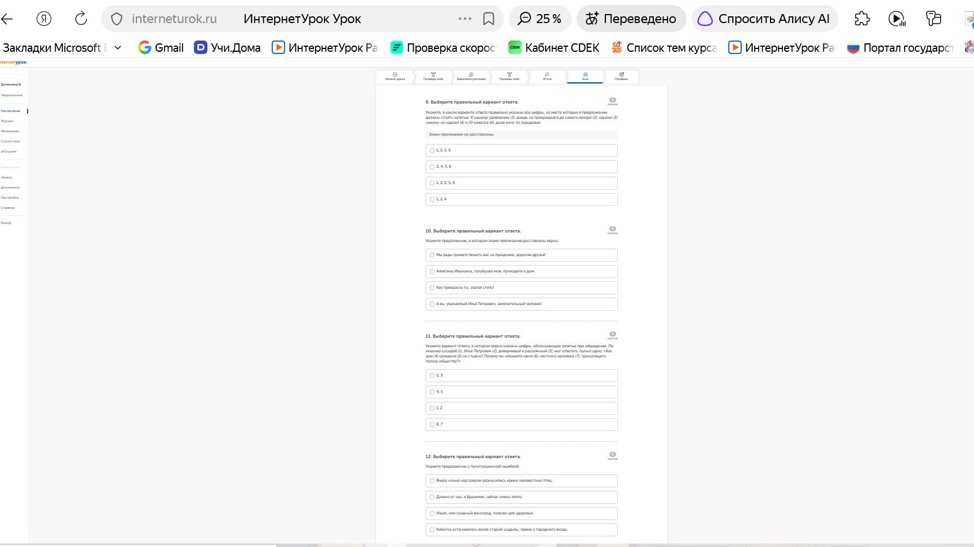Open the 'Список тем курса' bookmark
Image resolution: width=974 pixels, height=547 pixels.
tap(664, 48)
